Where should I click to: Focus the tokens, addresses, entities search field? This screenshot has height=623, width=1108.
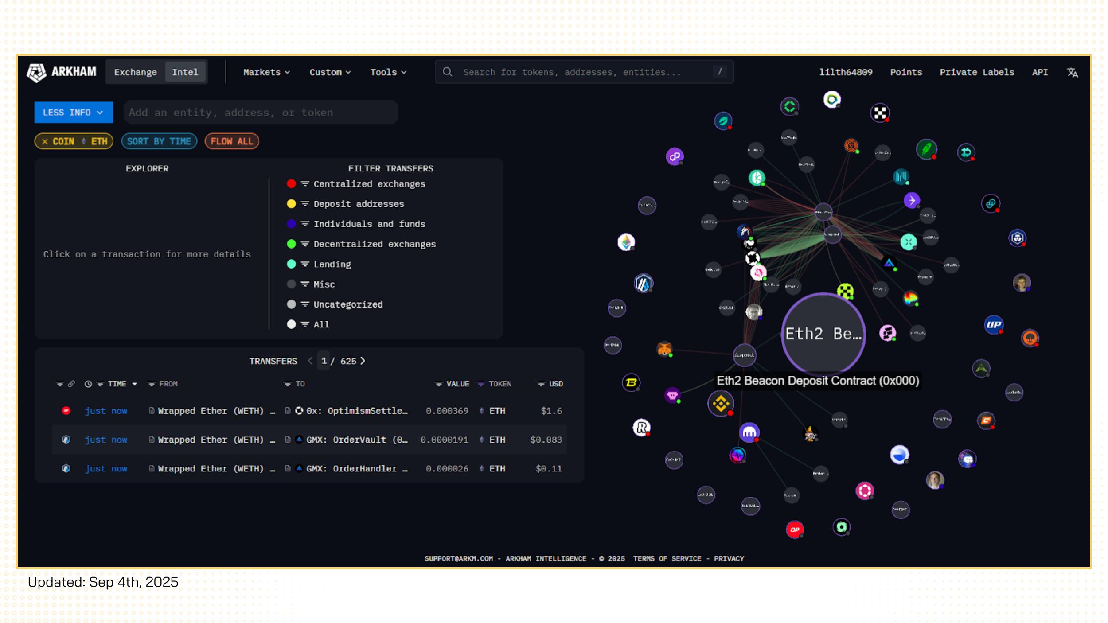pos(584,72)
